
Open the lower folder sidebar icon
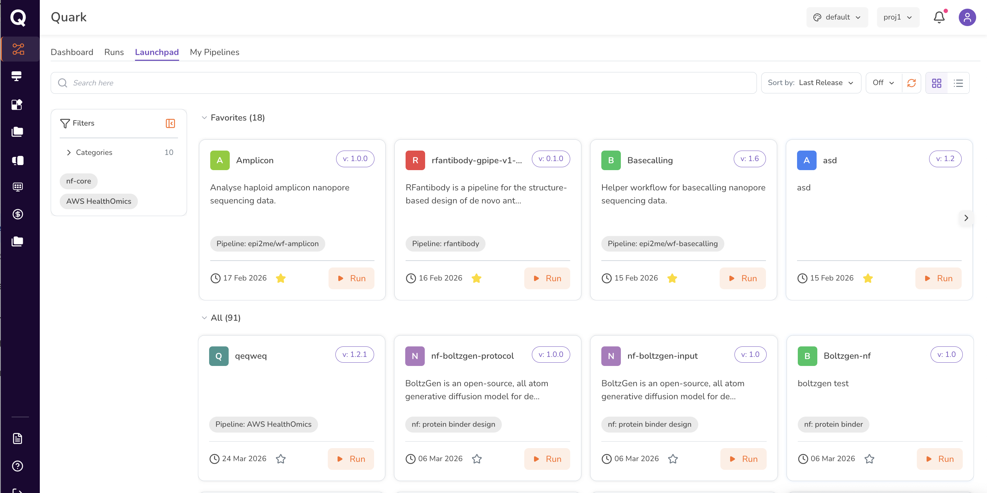tap(17, 241)
